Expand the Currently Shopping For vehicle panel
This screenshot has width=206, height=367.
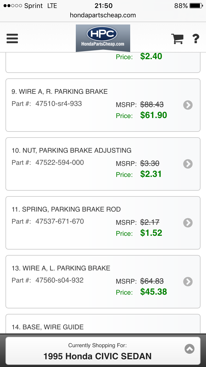tap(190, 349)
